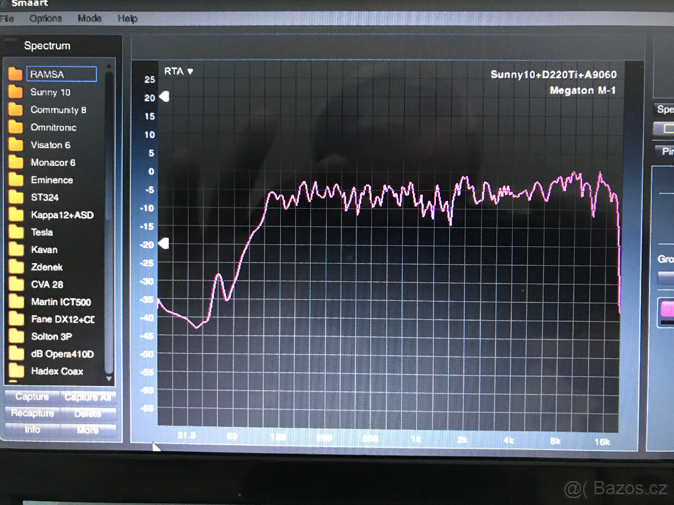Select the Zdenek folder entry
This screenshot has width=674, height=505.
coord(47,267)
